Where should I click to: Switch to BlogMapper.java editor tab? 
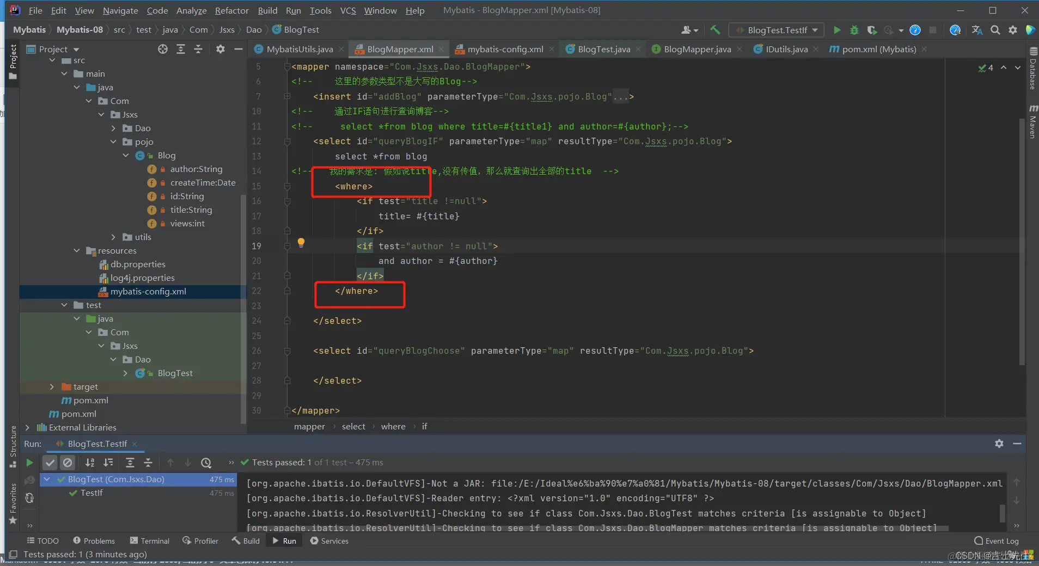[697, 49]
